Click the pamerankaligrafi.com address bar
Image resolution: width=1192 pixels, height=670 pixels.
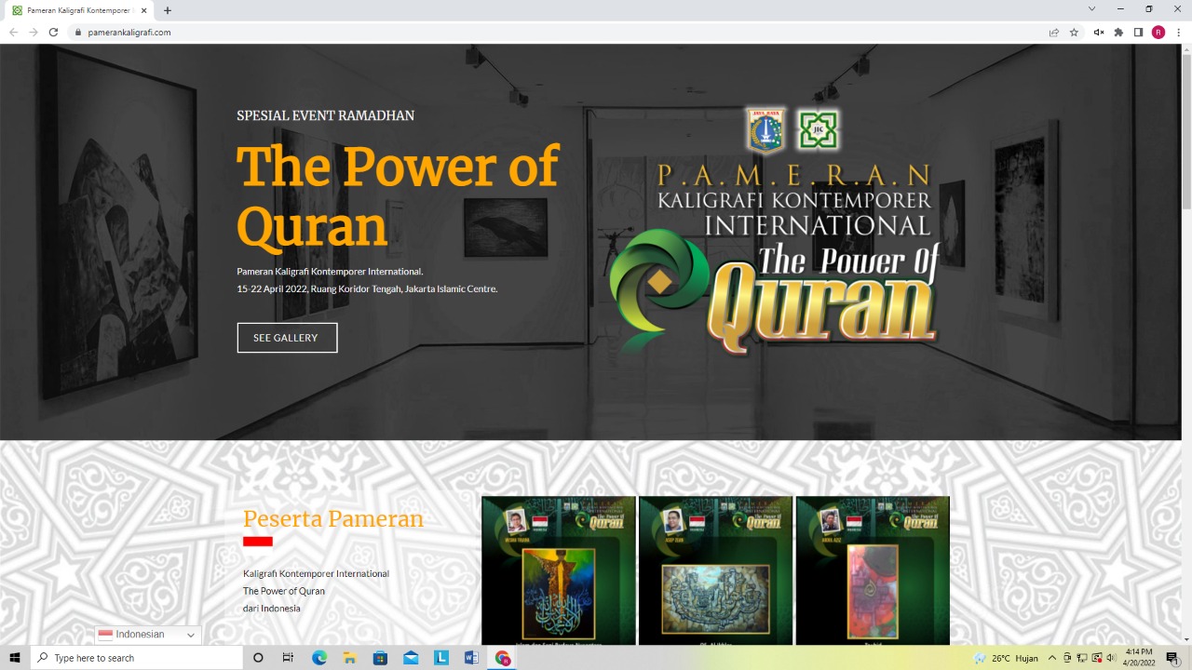point(559,32)
